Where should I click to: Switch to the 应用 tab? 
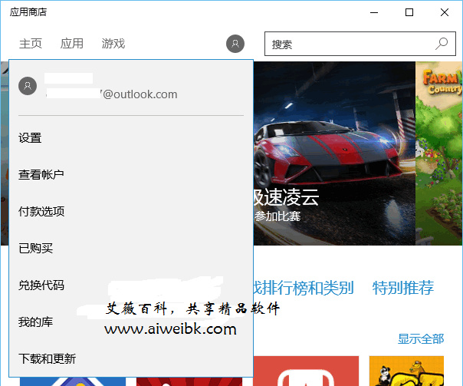tap(72, 44)
